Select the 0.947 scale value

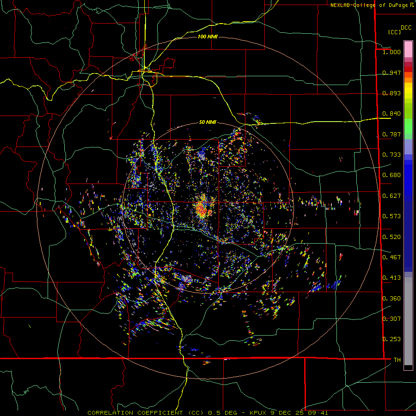click(x=392, y=73)
